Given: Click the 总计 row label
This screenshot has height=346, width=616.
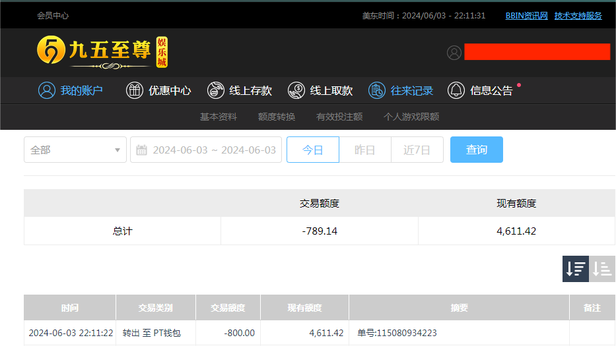Looking at the screenshot, I should coord(122,231).
